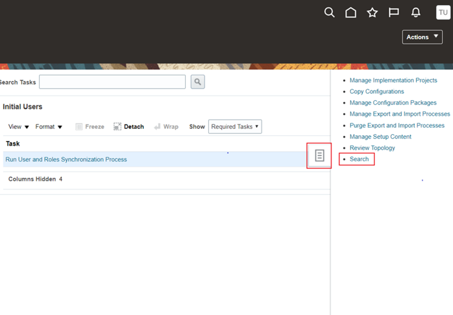The height and width of the screenshot is (315, 453).
Task: Click the Review Topology link
Action: tap(372, 148)
